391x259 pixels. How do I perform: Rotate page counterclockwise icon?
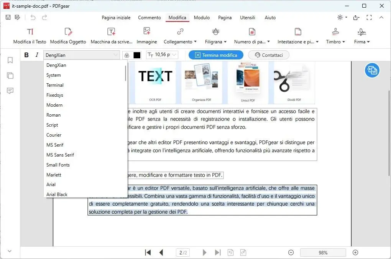click(231, 252)
